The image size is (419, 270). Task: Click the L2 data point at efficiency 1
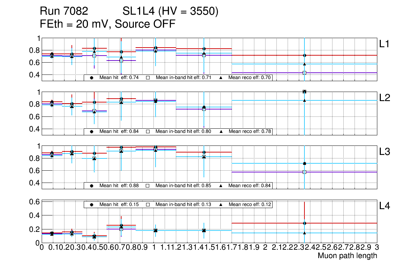pos(304,92)
